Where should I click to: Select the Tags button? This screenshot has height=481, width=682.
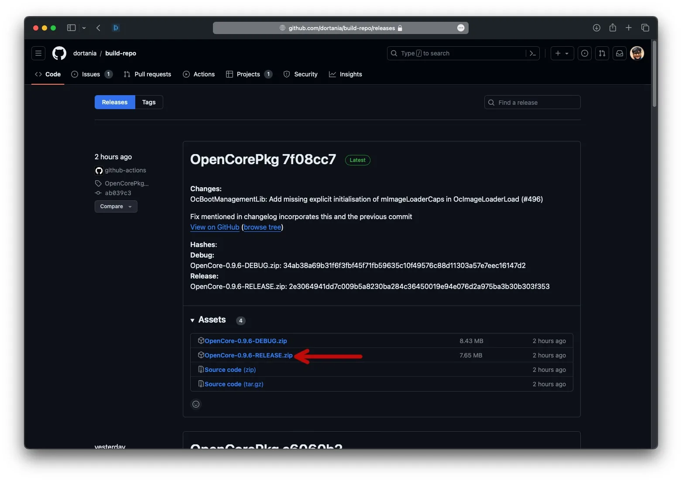point(149,102)
